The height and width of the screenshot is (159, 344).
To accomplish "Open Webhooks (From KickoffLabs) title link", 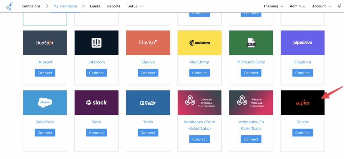I will point(200,125).
